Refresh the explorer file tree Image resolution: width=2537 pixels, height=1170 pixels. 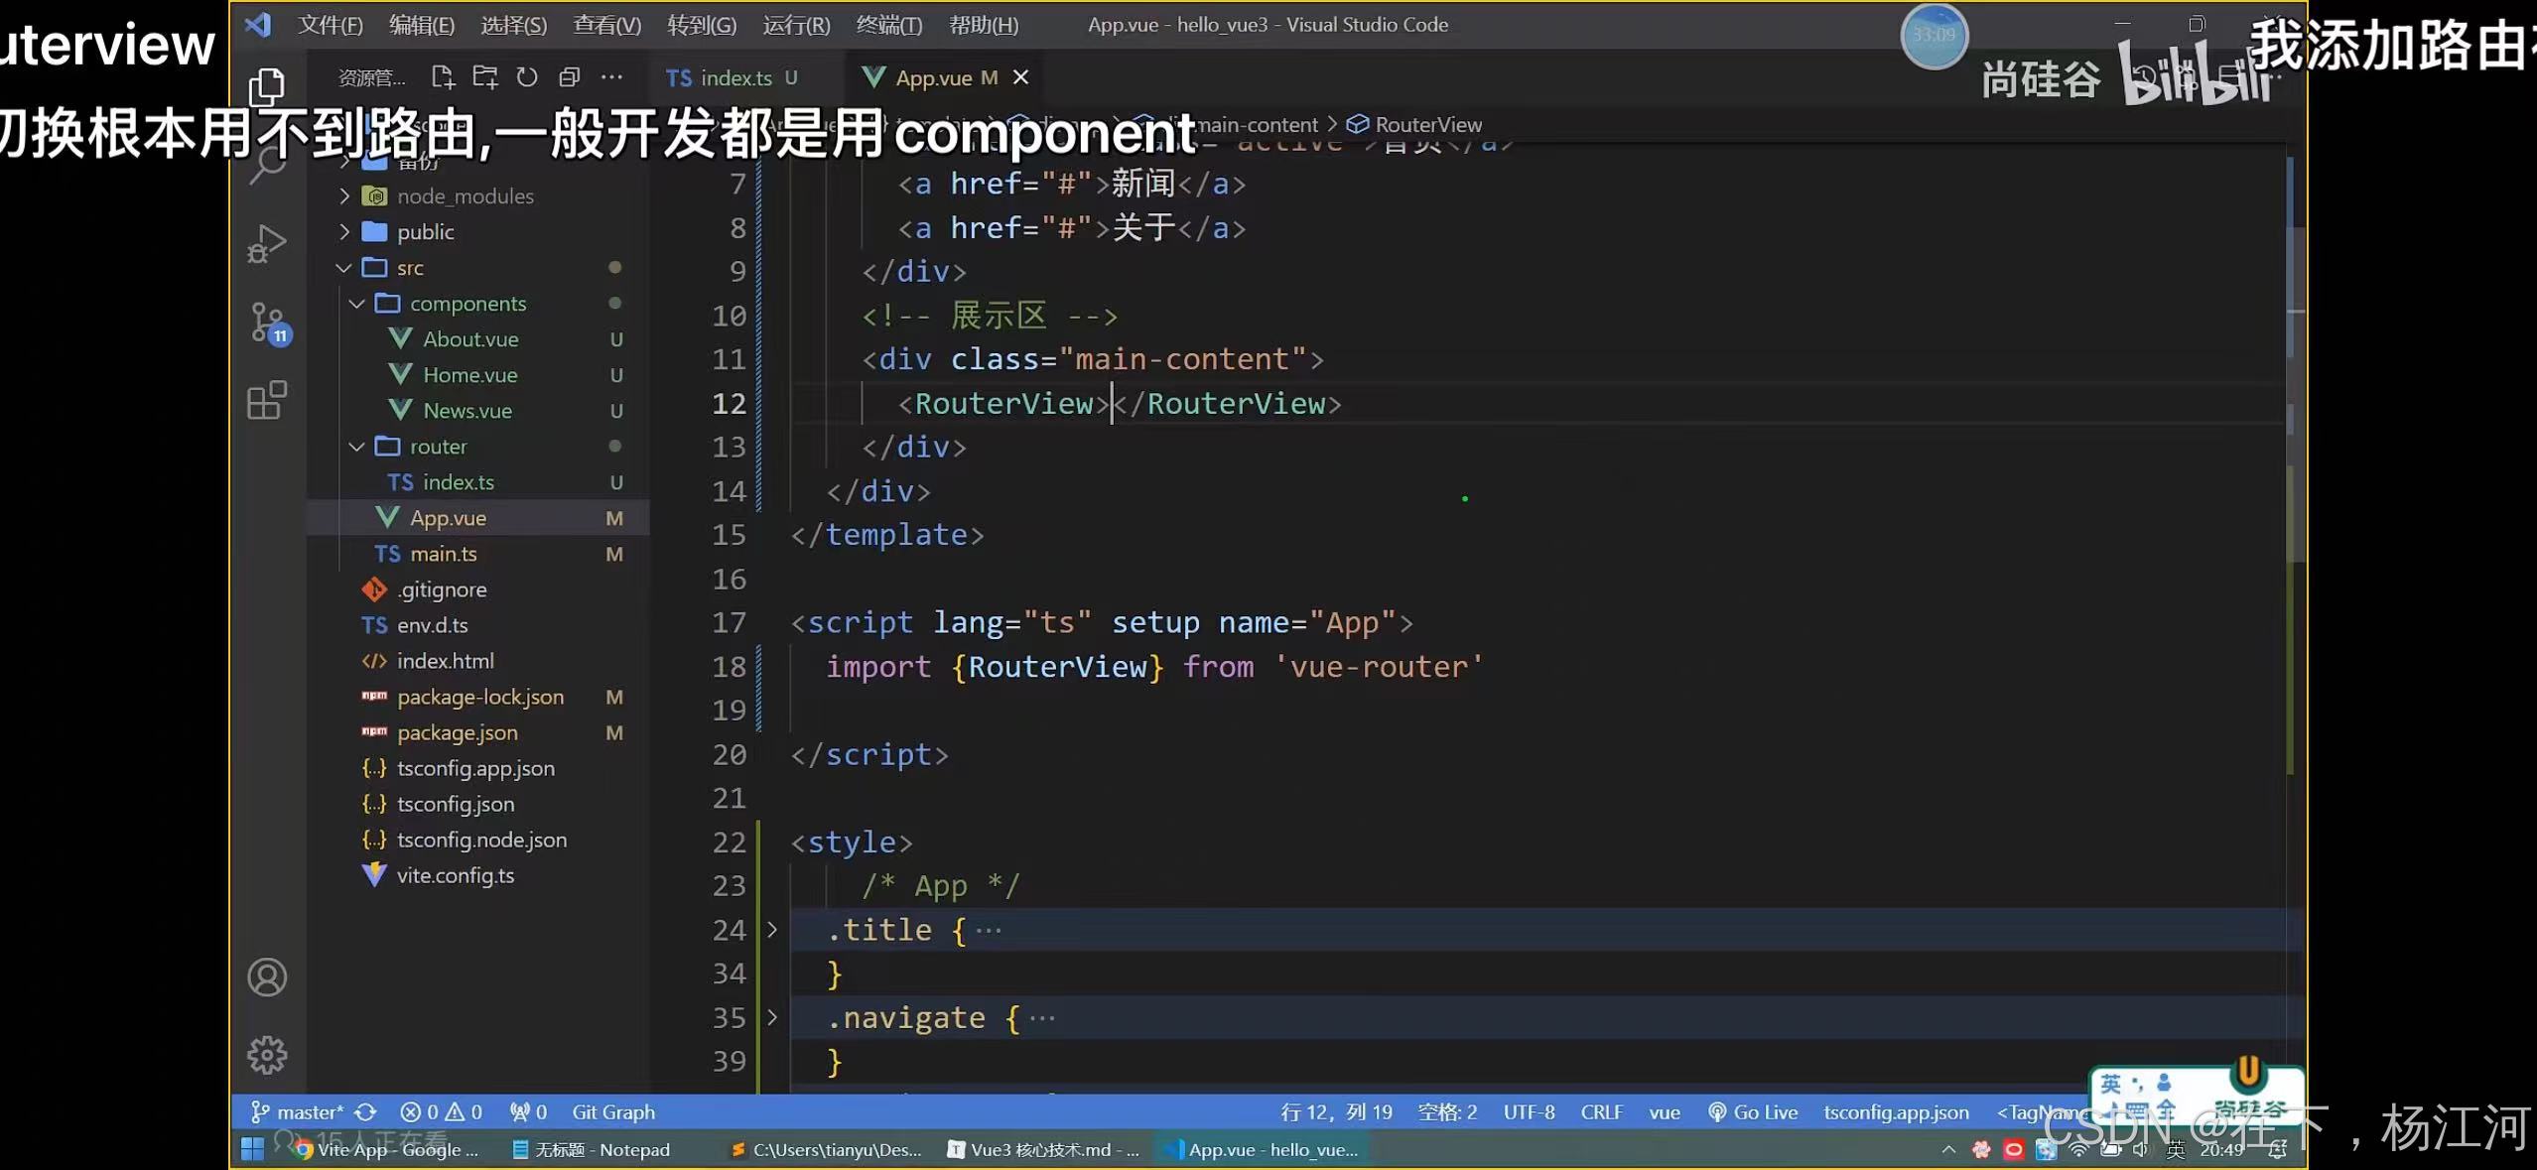tap(527, 77)
